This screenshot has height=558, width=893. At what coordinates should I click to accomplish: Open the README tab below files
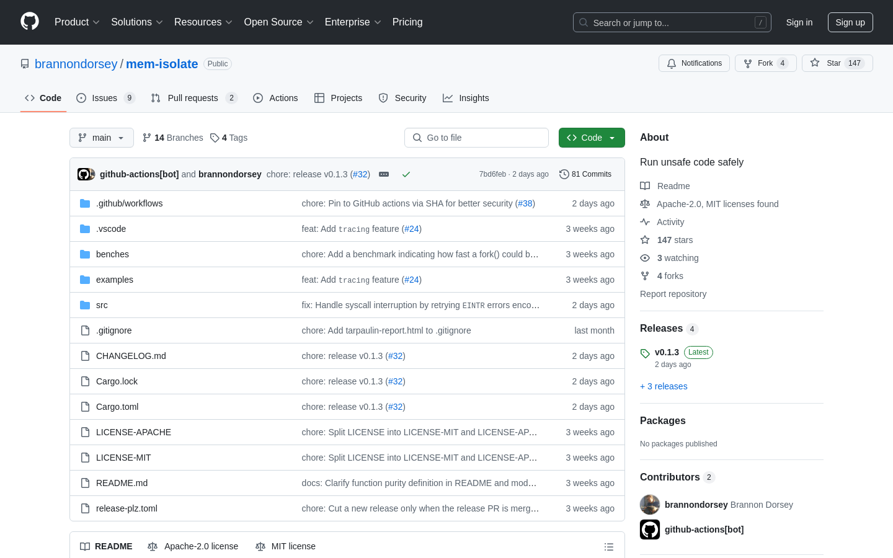[106, 546]
